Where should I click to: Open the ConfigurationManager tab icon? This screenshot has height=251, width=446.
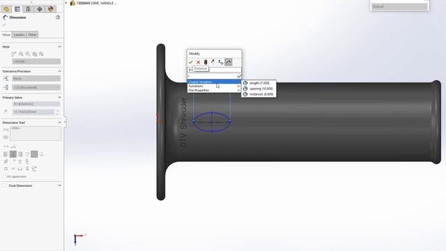[x=29, y=9]
